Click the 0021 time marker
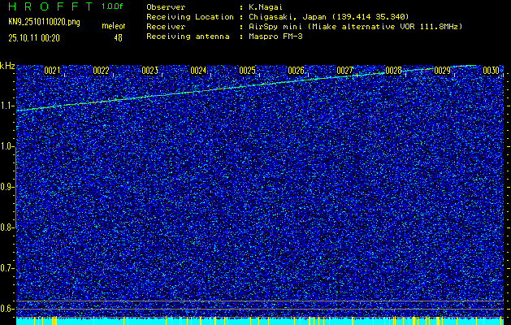511x325 pixels. [x=52, y=71]
